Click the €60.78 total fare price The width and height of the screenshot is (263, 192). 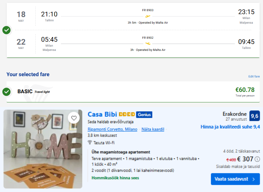pyautogui.click(x=245, y=90)
